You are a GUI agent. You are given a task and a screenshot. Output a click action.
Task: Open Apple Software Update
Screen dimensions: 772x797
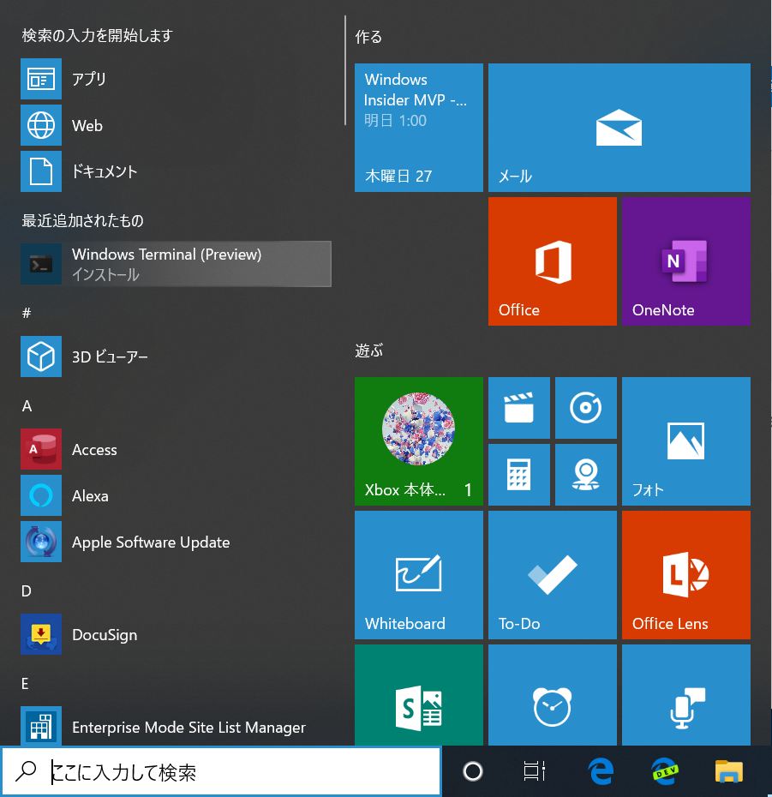coord(176,542)
